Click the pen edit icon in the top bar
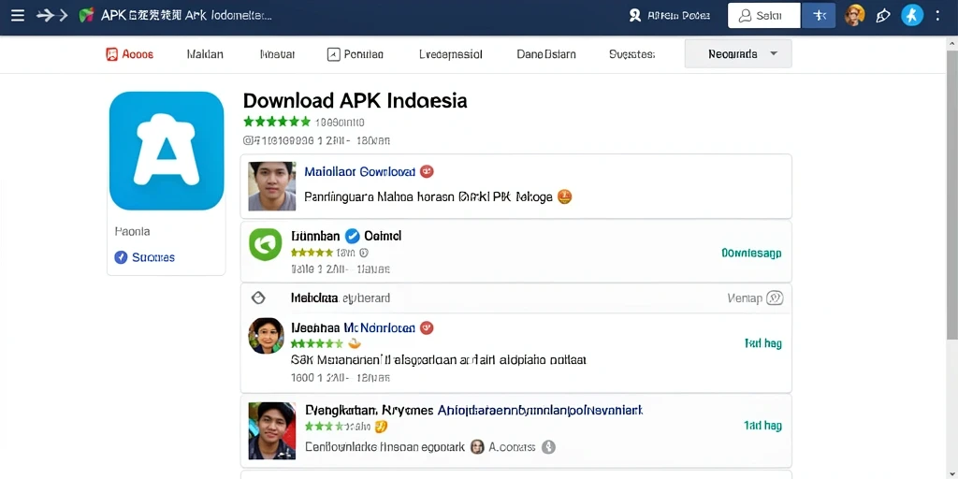This screenshot has height=479, width=958. 883,16
